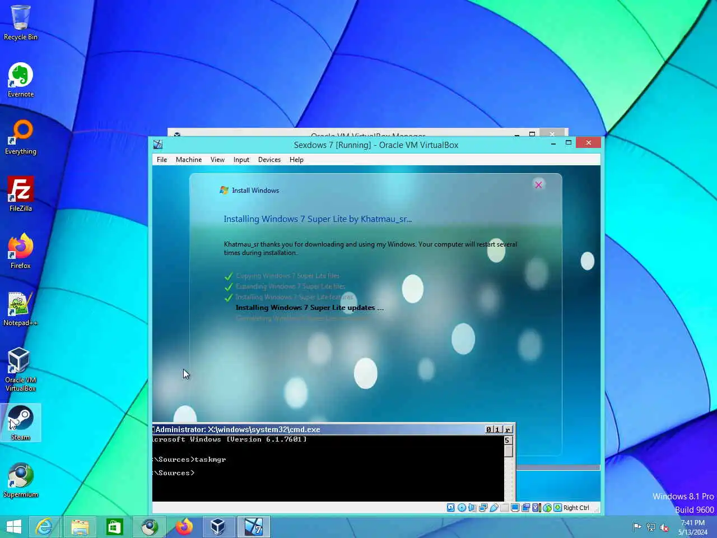Open the Windows Store taskbar icon
717x538 pixels.
pyautogui.click(x=114, y=527)
